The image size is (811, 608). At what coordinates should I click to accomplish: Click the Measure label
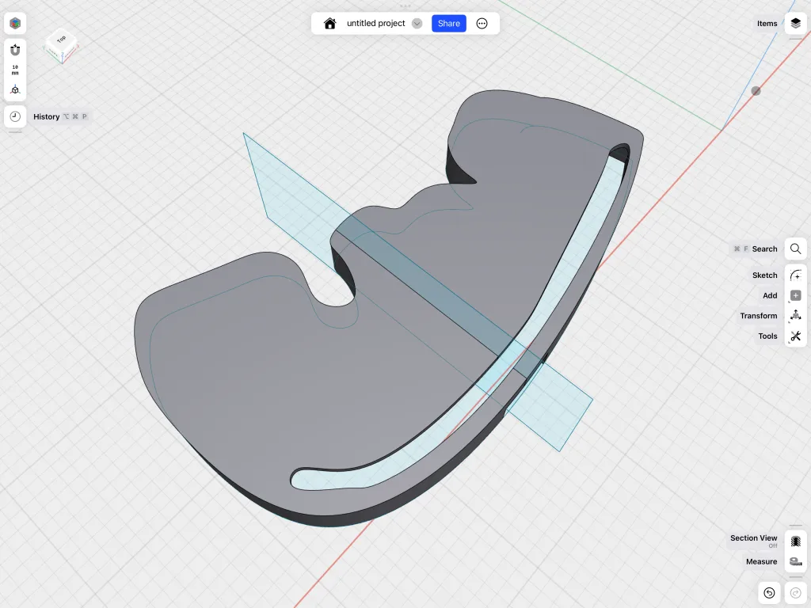pyautogui.click(x=761, y=562)
